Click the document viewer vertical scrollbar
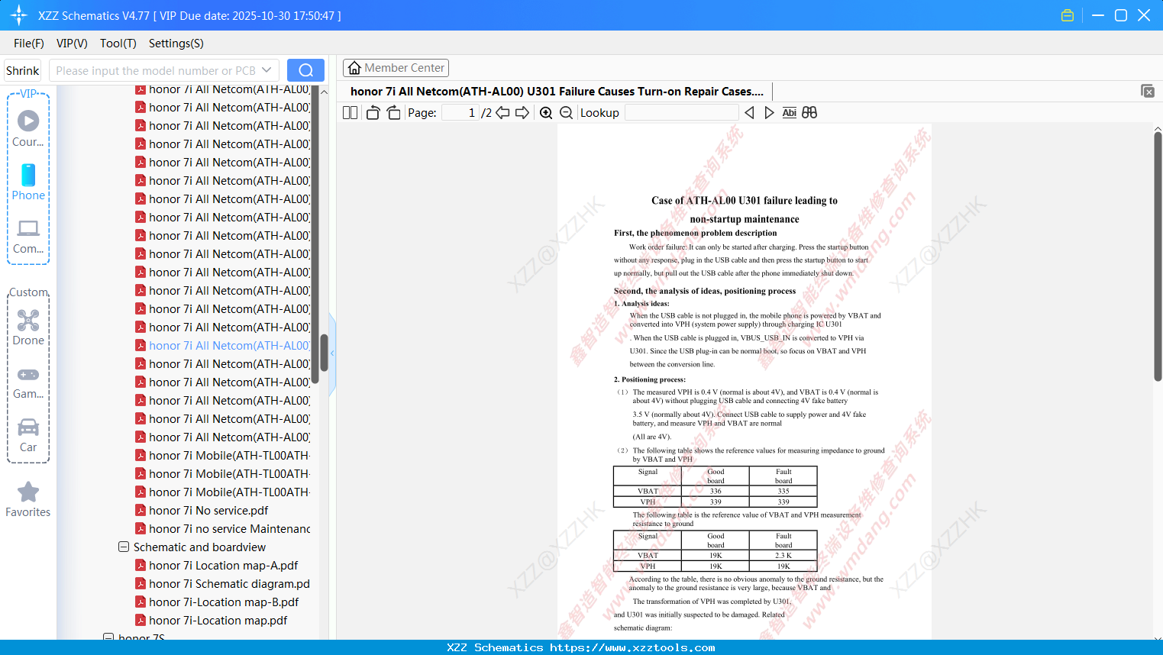The height and width of the screenshot is (655, 1163). pyautogui.click(x=1158, y=257)
